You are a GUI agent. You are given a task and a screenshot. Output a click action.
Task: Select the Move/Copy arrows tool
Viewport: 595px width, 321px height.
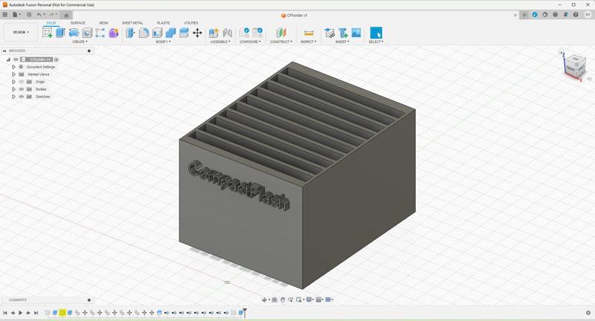click(197, 33)
